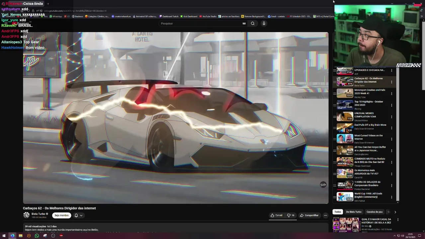425x239 pixels.
Task: Start voice search with the microphone icon
Action: coord(264,24)
